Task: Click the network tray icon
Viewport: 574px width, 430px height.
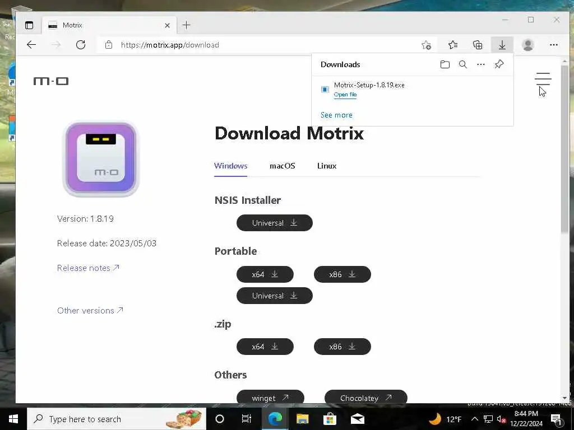Action: (x=488, y=419)
